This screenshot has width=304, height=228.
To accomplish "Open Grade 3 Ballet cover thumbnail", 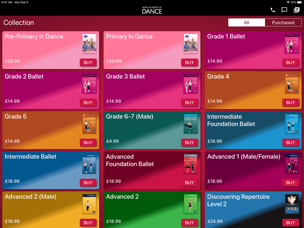I will [x=191, y=84].
